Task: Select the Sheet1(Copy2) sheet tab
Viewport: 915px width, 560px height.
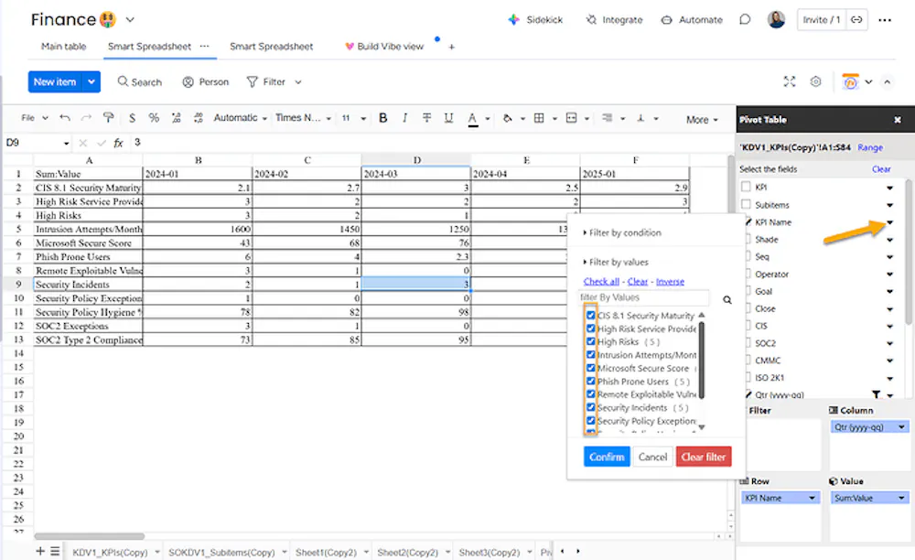Action: [x=327, y=552]
